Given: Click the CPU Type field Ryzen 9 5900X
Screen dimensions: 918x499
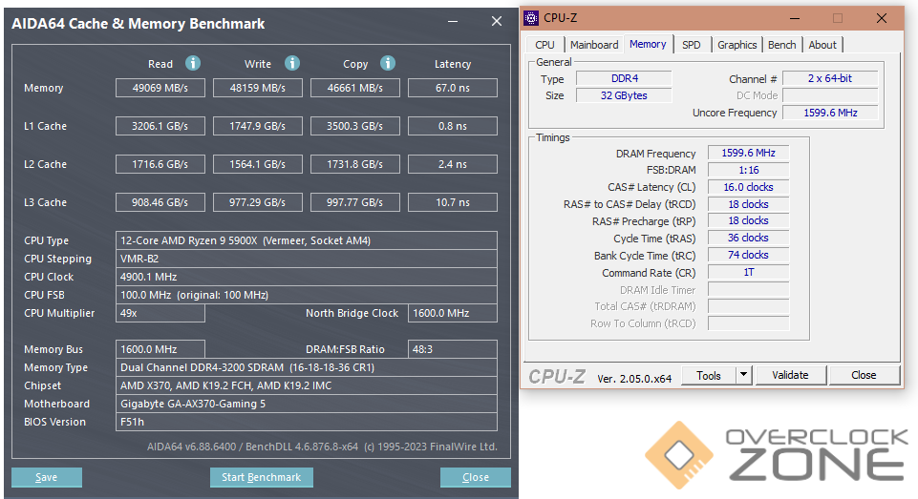Looking at the screenshot, I should click(307, 240).
